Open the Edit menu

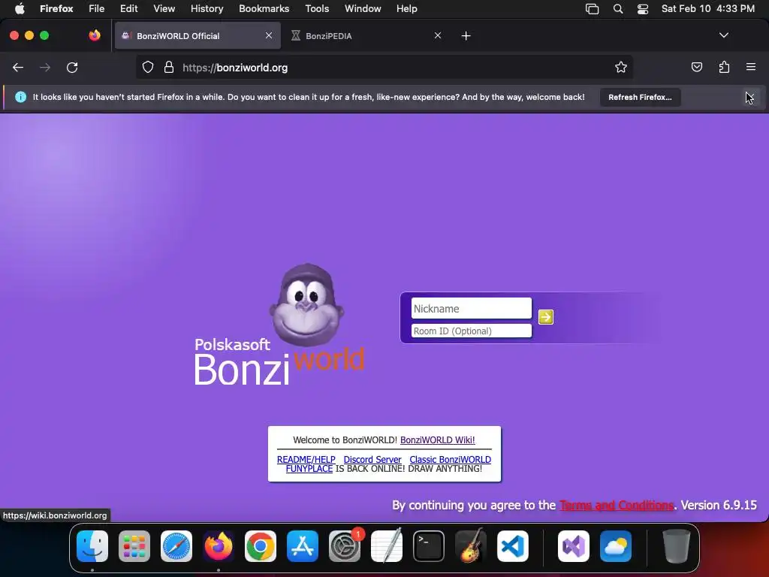128,9
